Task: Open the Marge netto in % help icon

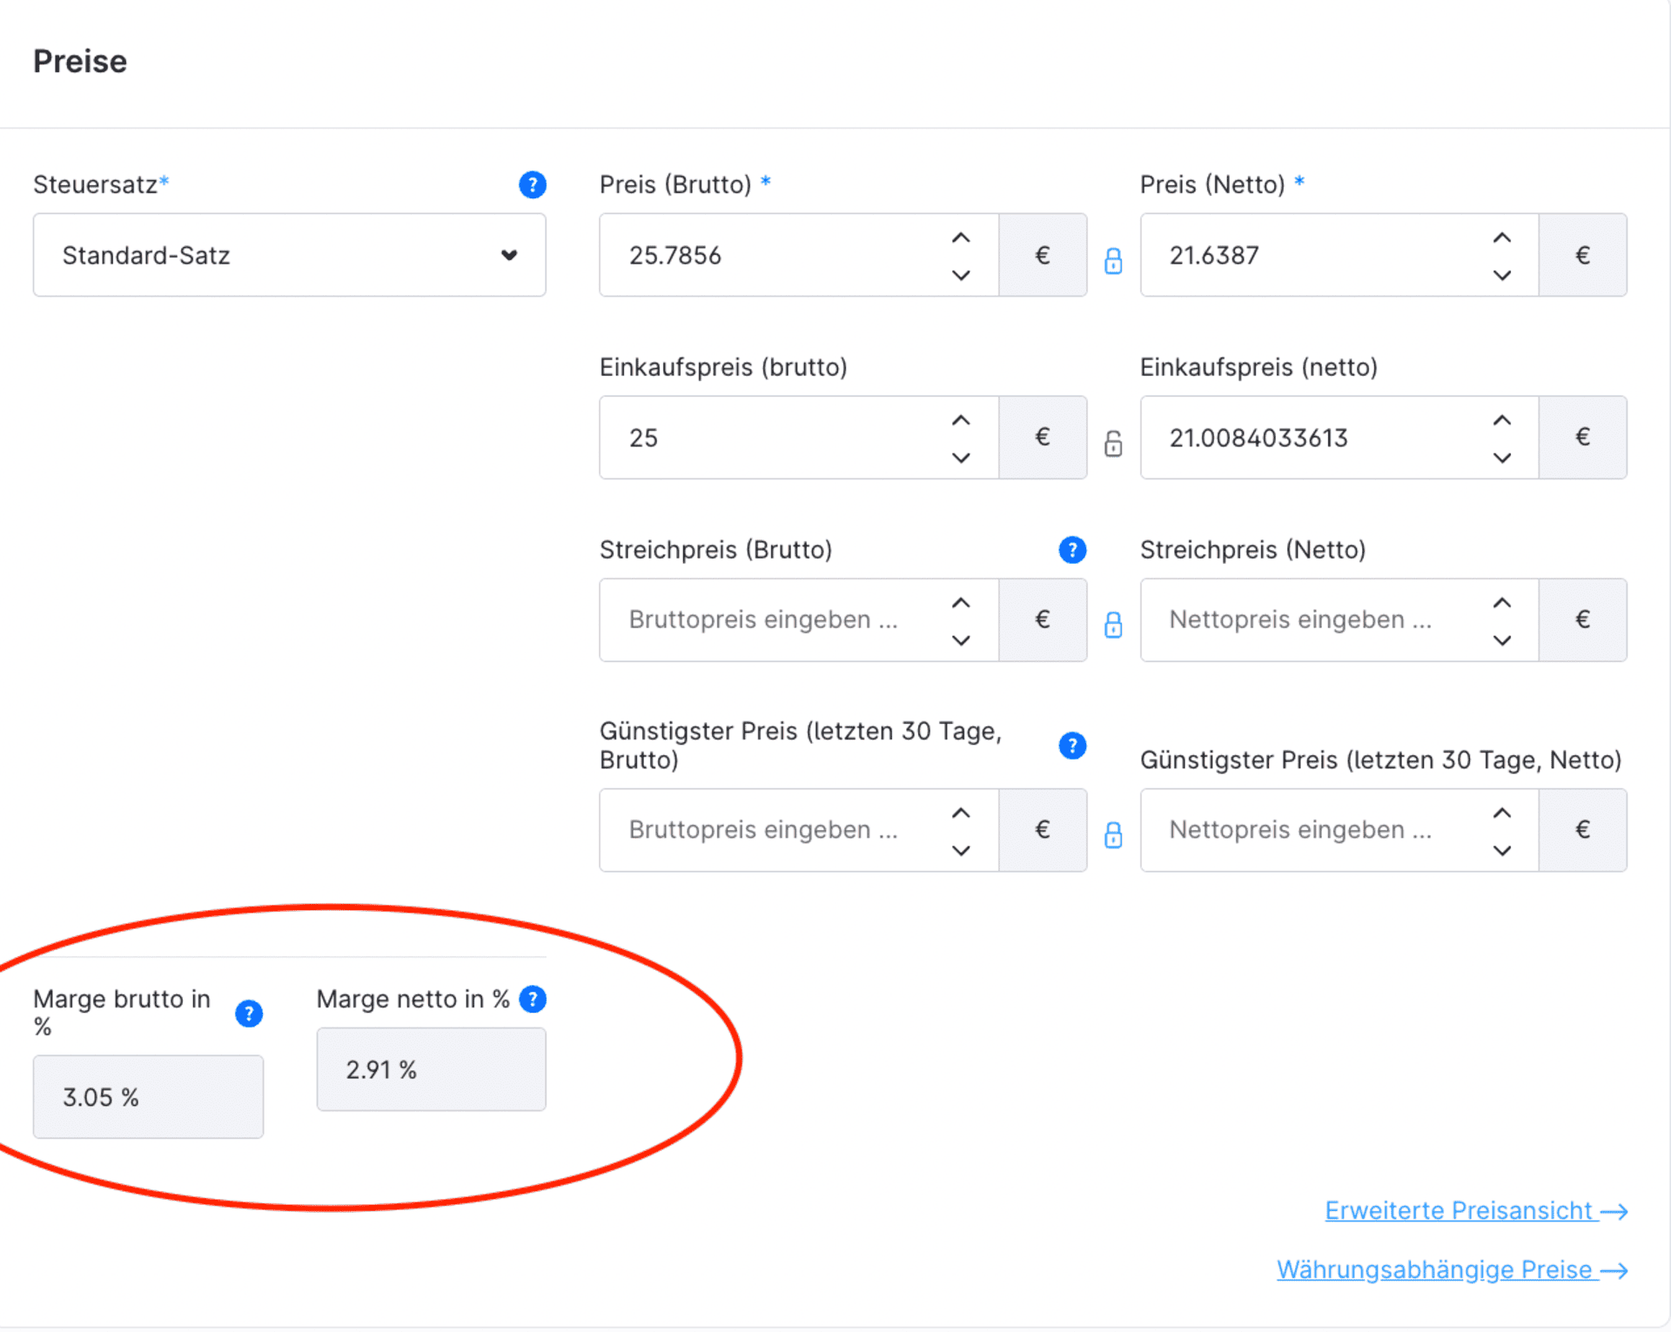Action: coord(533,999)
